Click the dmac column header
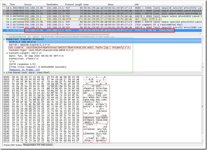Screen dimensions: 207x150 pos(111,5)
